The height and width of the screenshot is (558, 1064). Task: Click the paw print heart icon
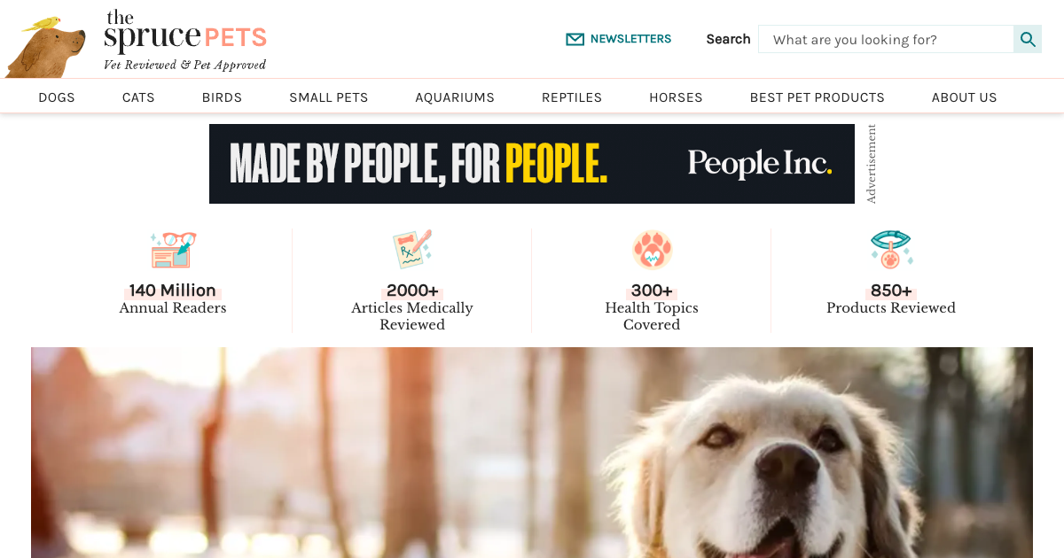pos(652,250)
